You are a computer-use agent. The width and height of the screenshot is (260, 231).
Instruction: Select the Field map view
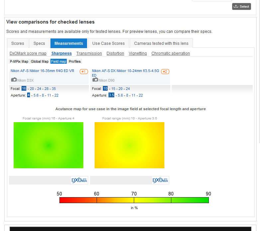[x=58, y=61]
